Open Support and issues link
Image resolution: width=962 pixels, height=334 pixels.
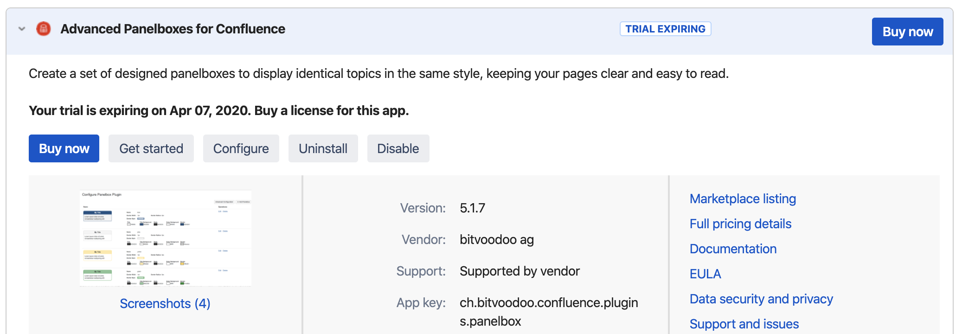744,324
